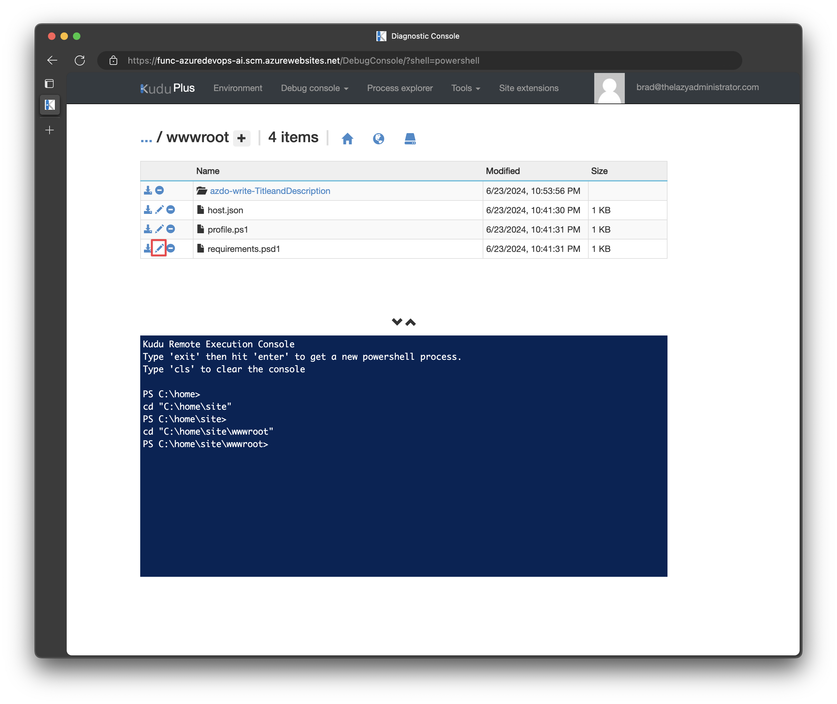Screen dimensions: 837x704
Task: Go back with the browser back arrow
Action: (x=52, y=60)
